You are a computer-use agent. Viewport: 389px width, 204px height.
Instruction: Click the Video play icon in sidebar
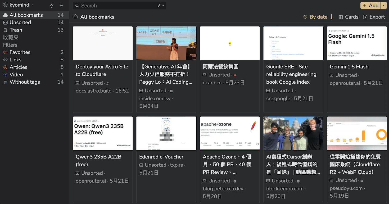5,75
